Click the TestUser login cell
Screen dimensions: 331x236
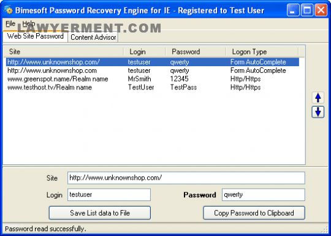pos(141,88)
